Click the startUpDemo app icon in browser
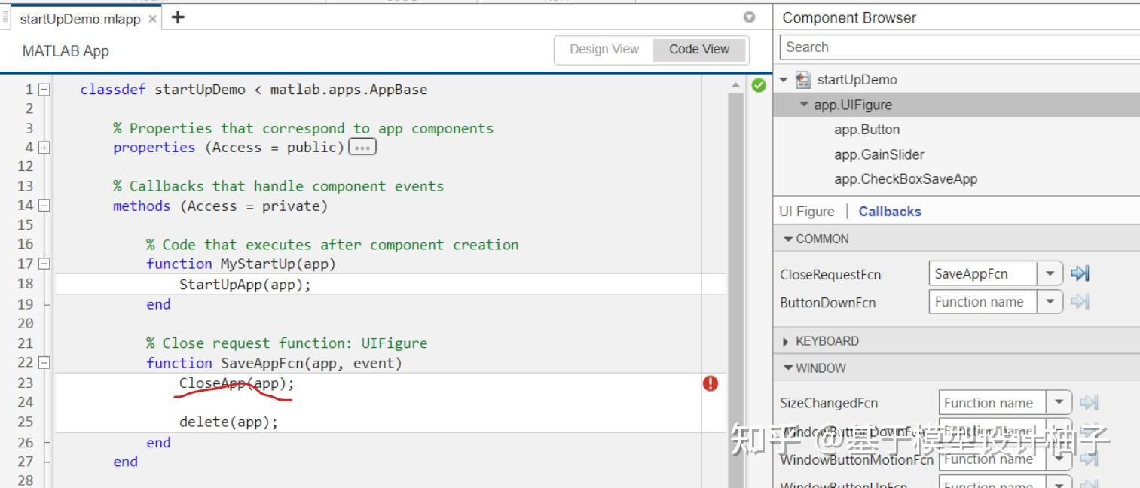 [804, 80]
